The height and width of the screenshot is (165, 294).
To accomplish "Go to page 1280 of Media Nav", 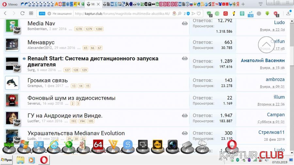I will (99, 29).
